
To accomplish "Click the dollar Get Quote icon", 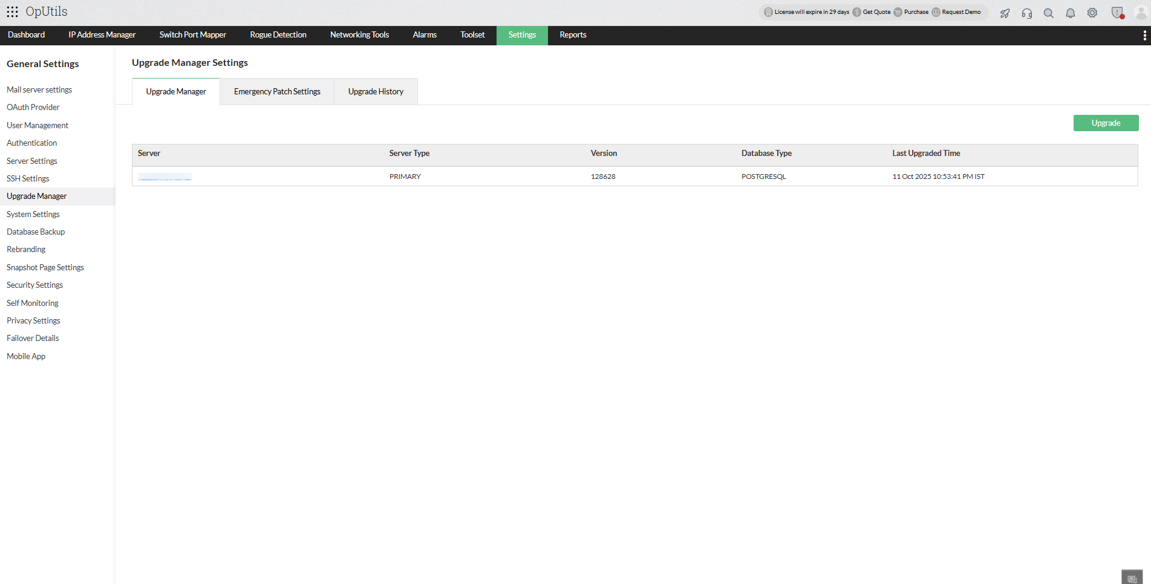I will 856,12.
